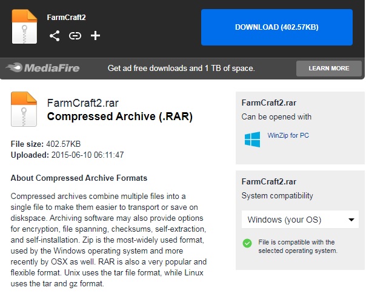This screenshot has width=366, height=293.
Task: Open the WinZip for PC link
Action: 288,135
